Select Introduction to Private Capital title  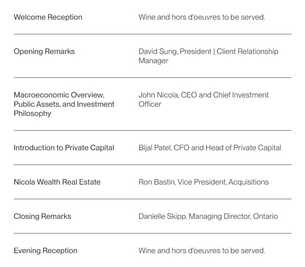click(64, 148)
